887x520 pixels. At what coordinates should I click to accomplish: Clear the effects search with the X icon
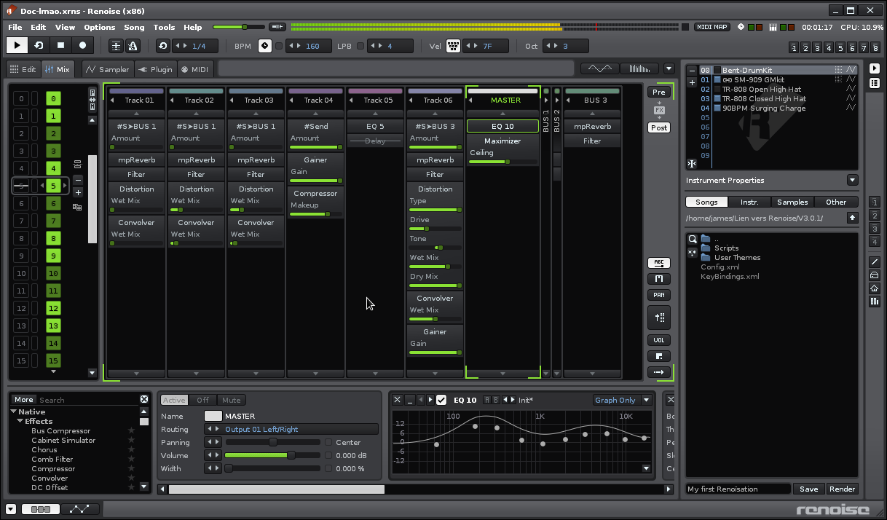(144, 399)
